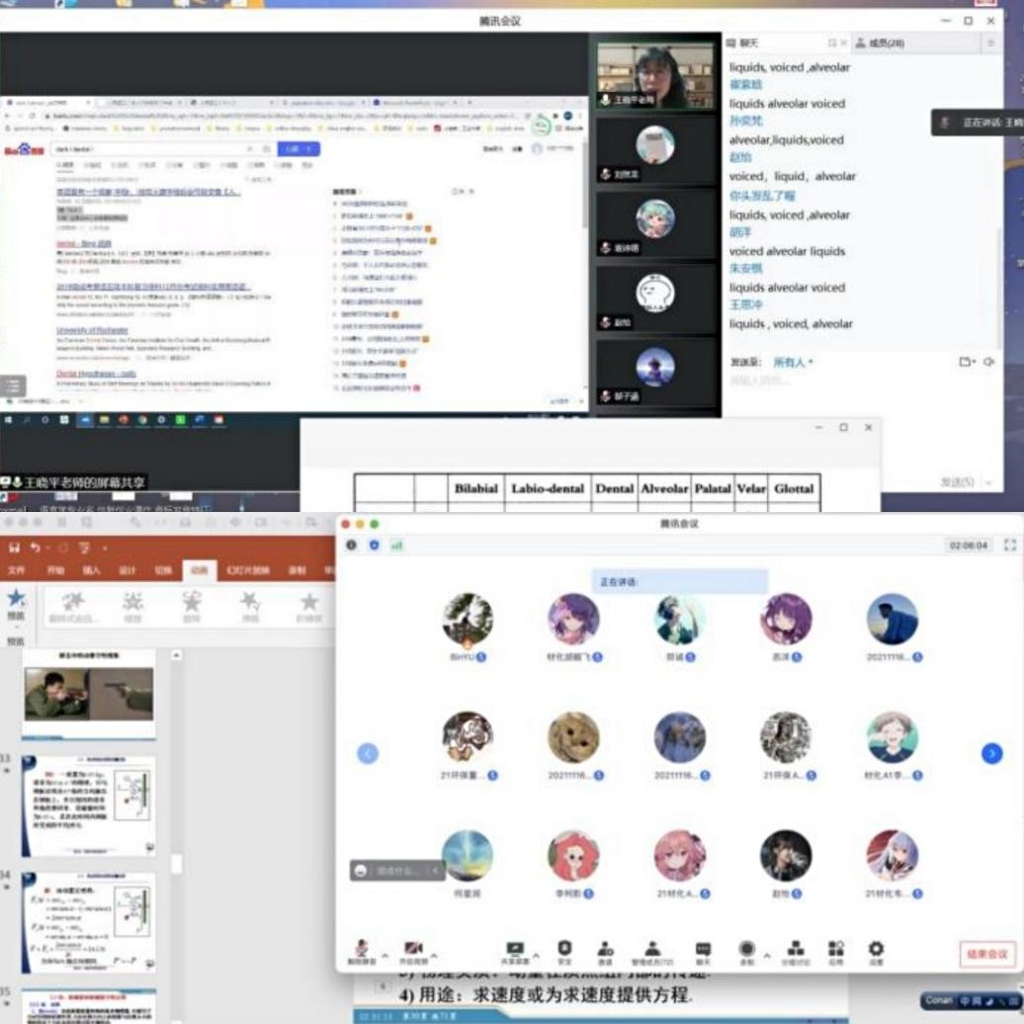
Task: Open the PowerPoint Design (设计) tab
Action: pos(127,570)
